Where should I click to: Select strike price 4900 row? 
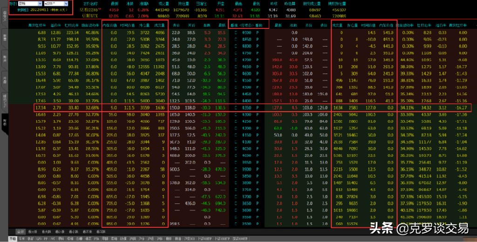246,33
